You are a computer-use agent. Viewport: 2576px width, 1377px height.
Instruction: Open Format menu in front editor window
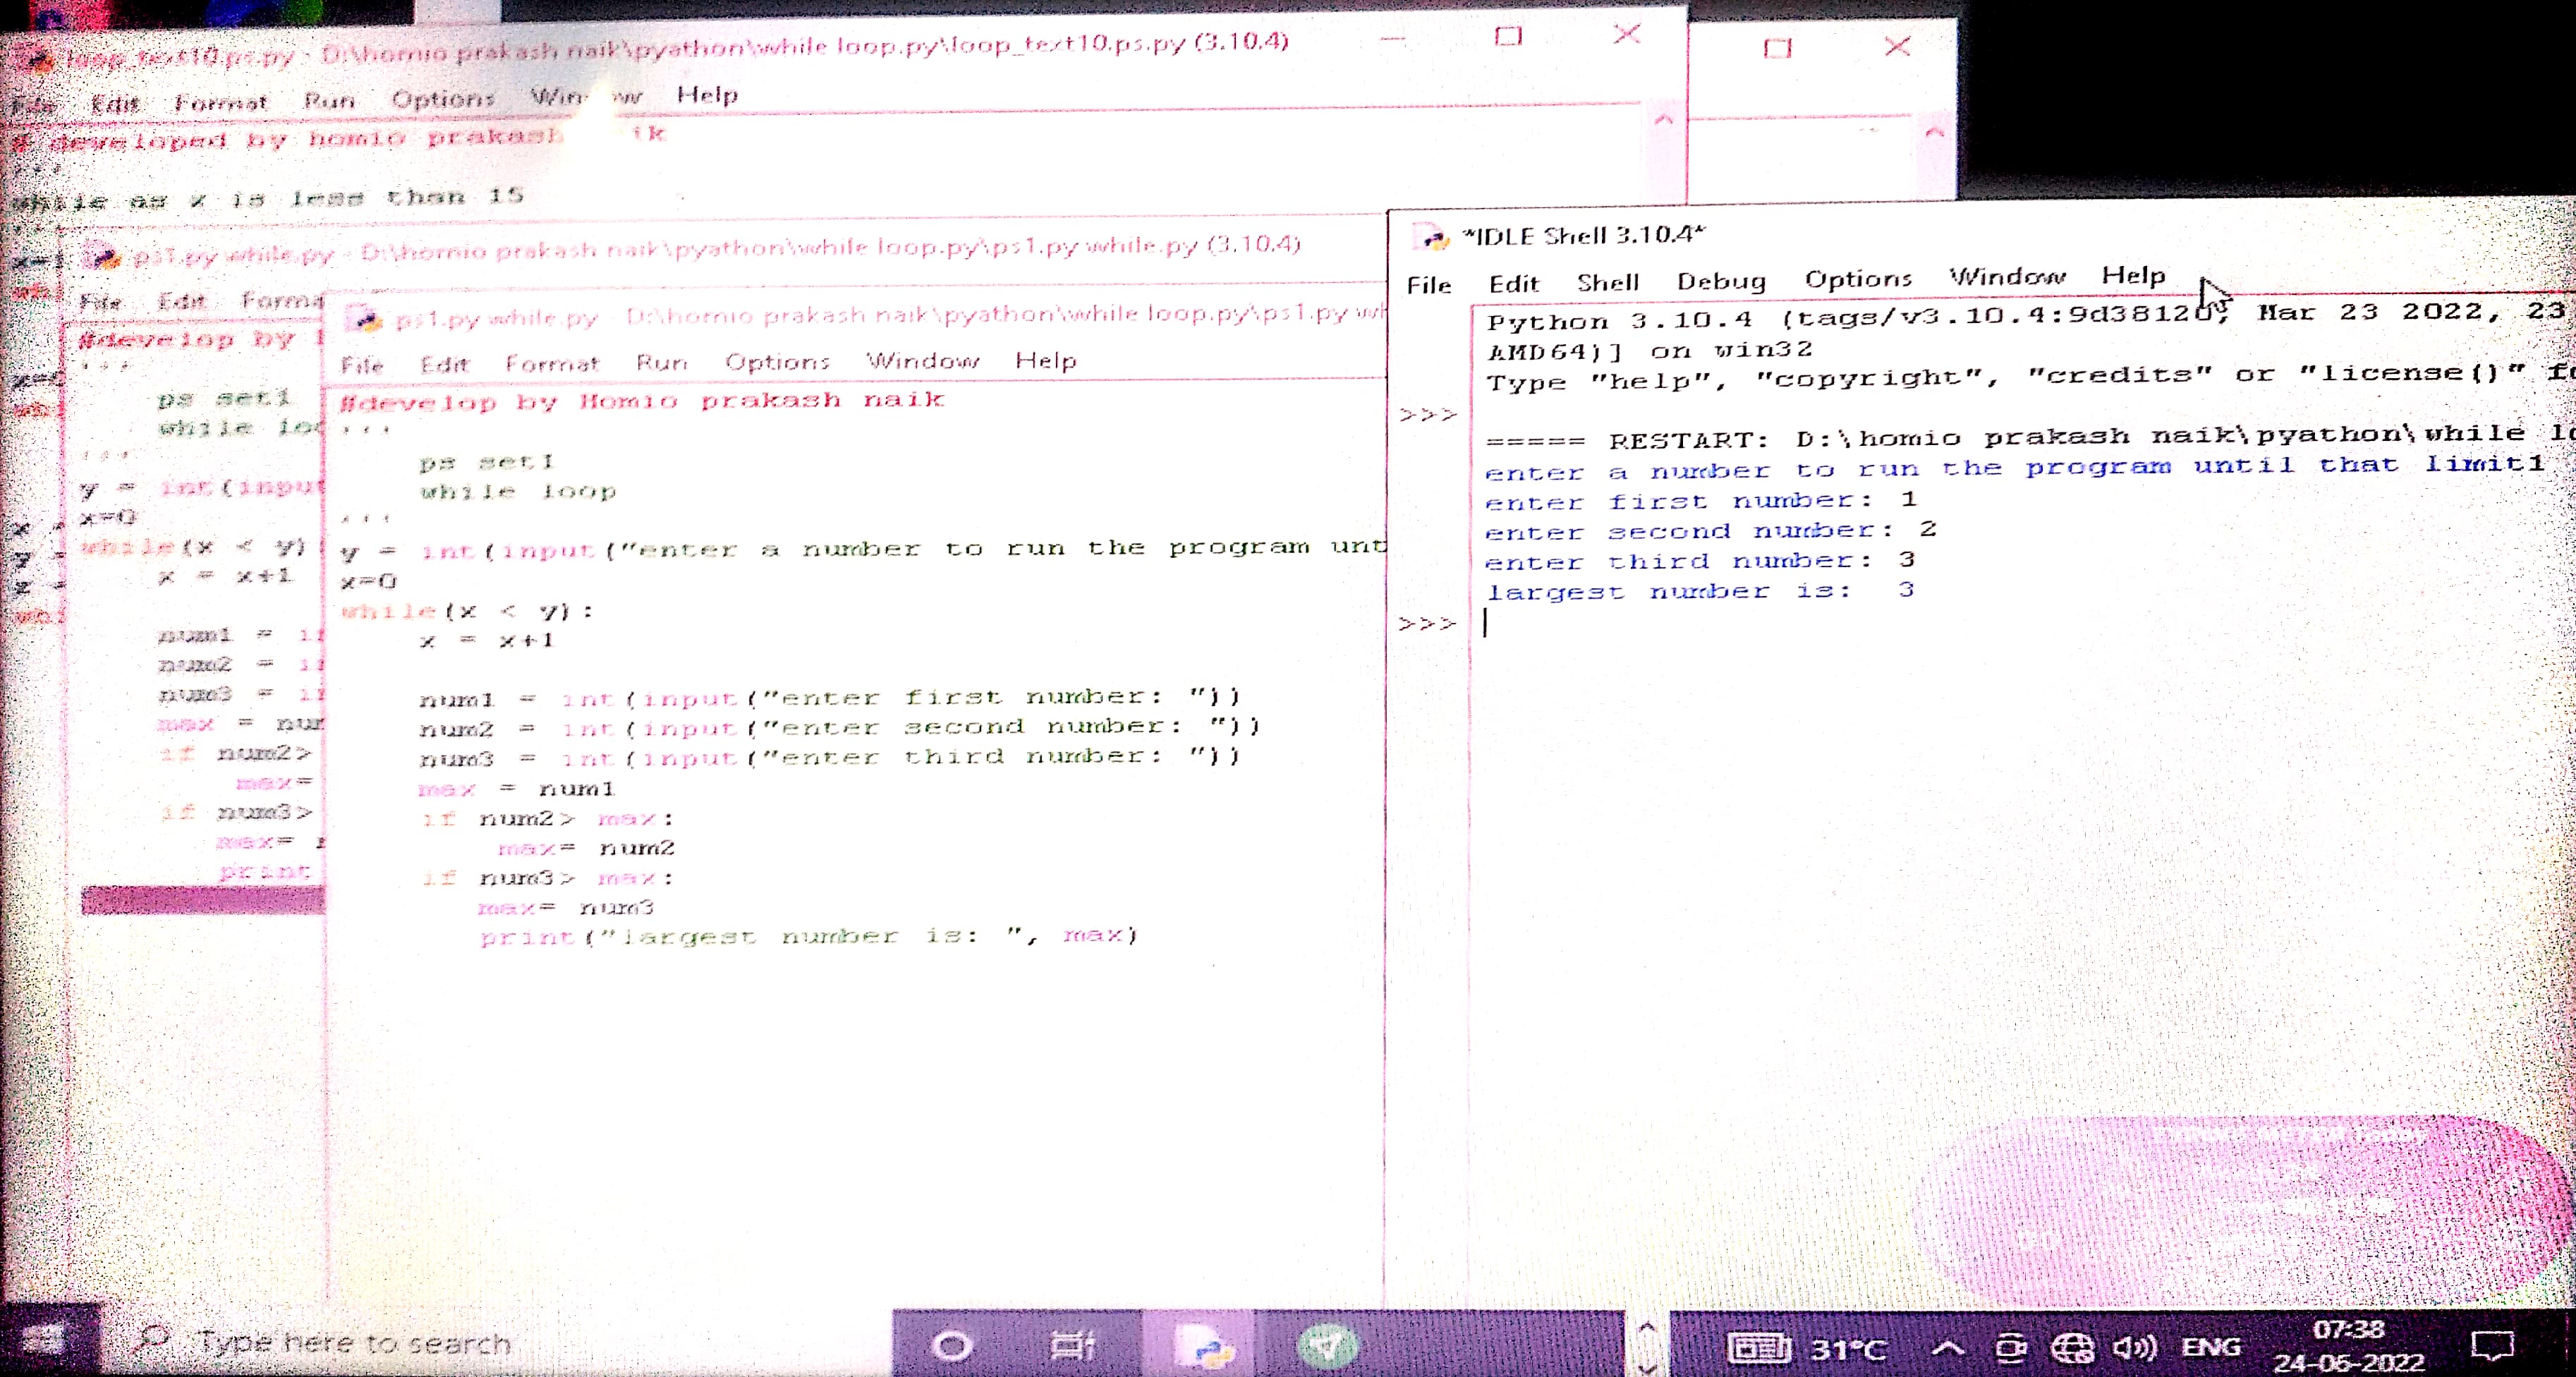pyautogui.click(x=551, y=363)
